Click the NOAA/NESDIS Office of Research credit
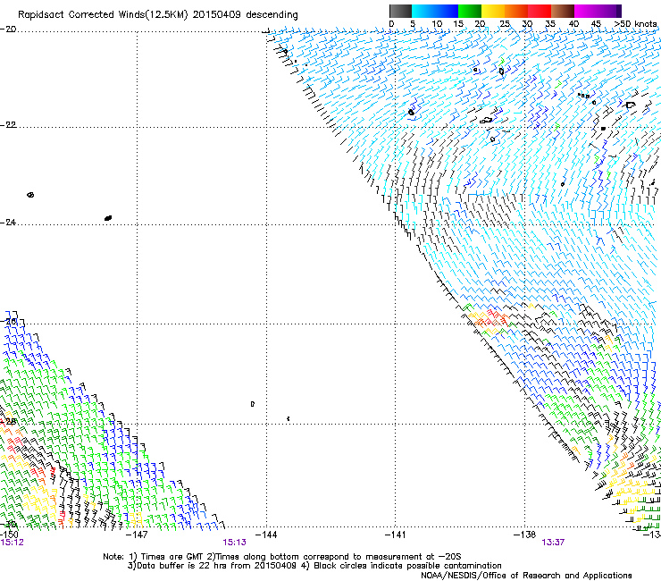Image resolution: width=661 pixels, height=581 pixels. point(526,575)
